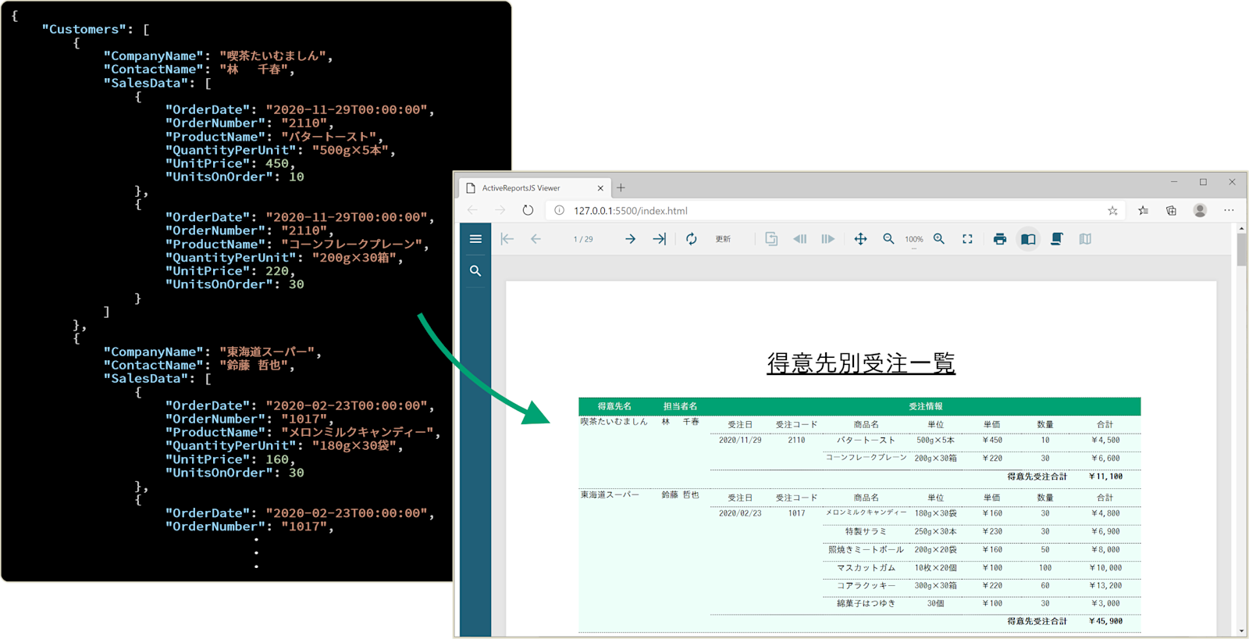Click the 更新 button
Screen dimensions: 1249x639
(724, 239)
